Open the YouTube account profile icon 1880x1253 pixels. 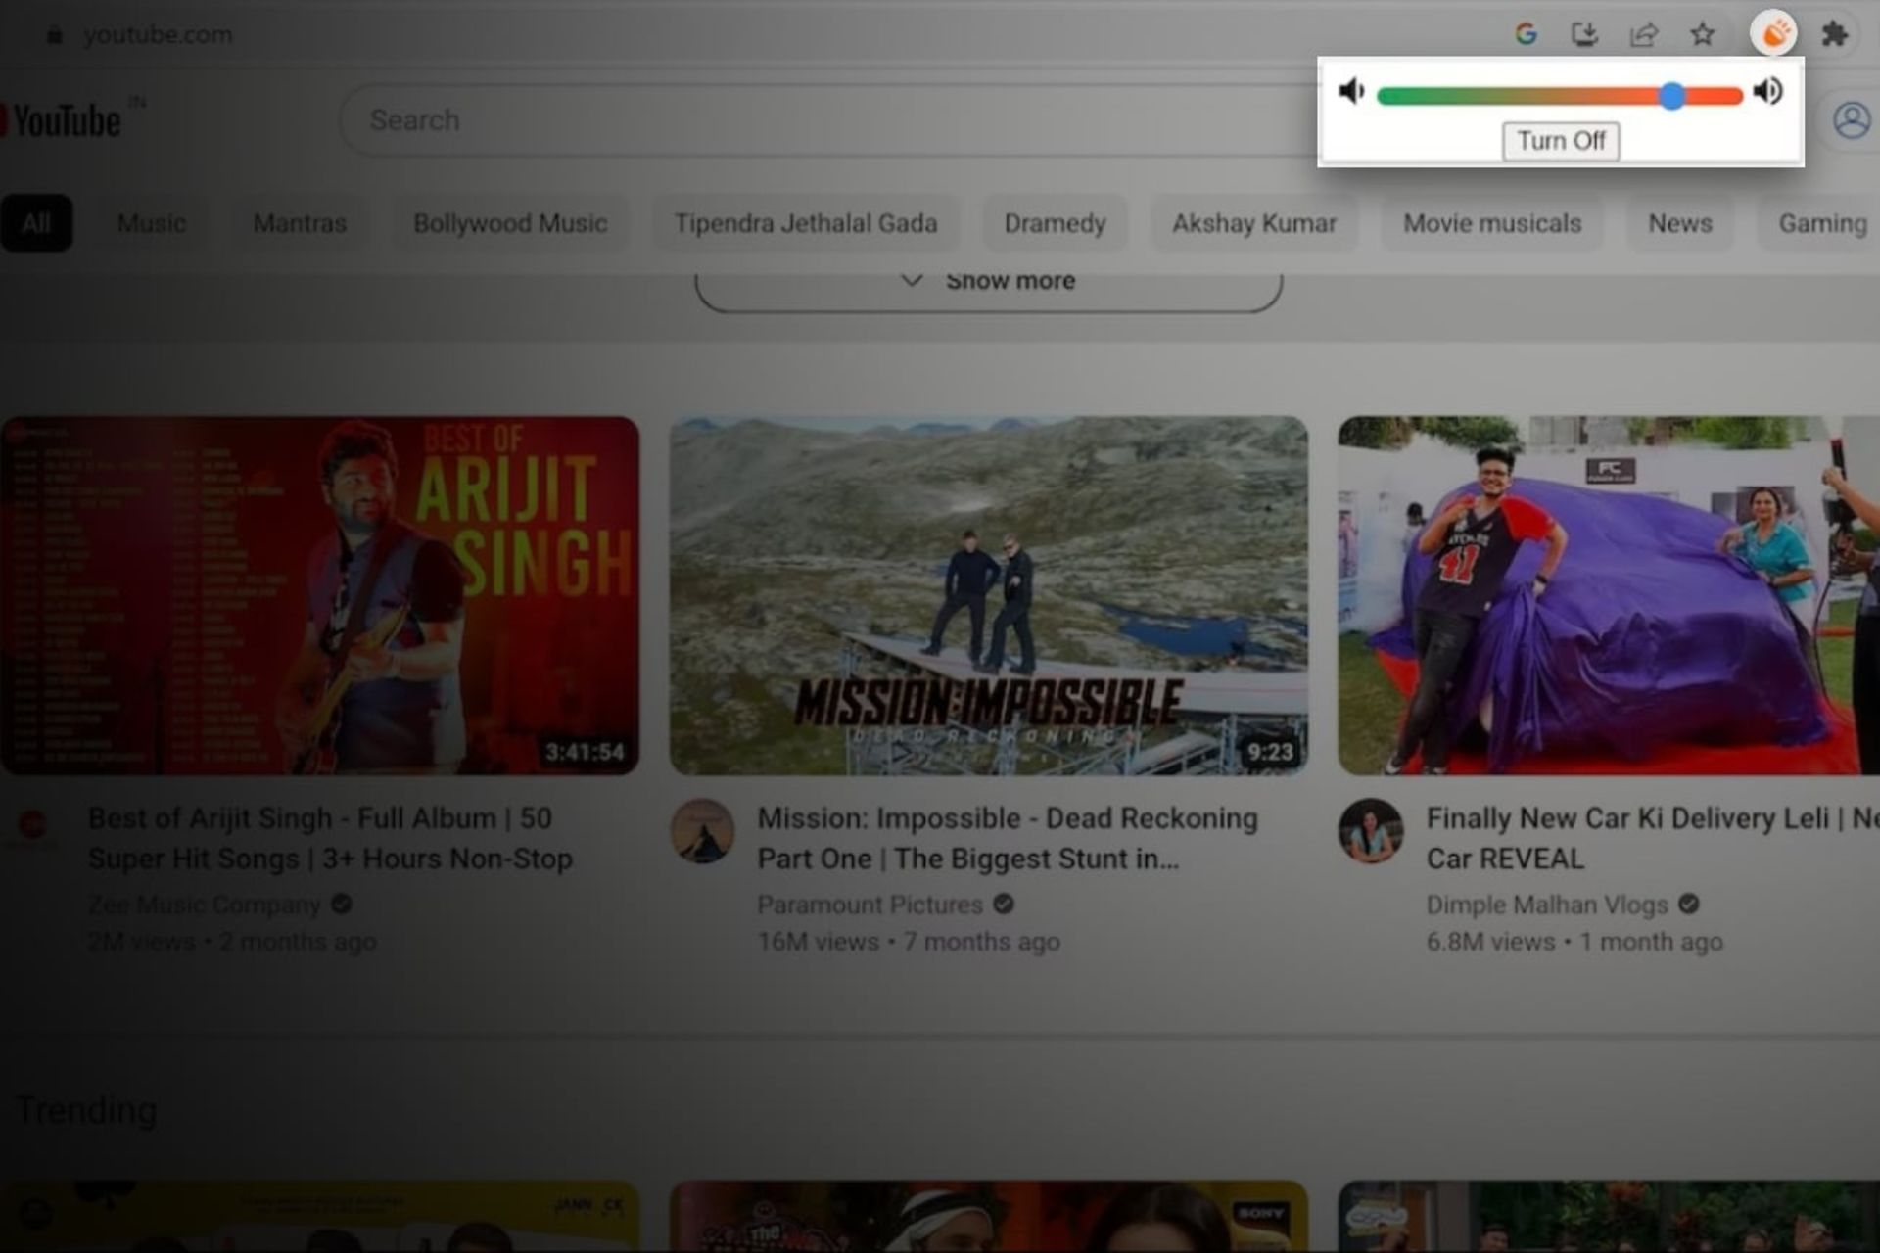tap(1851, 120)
